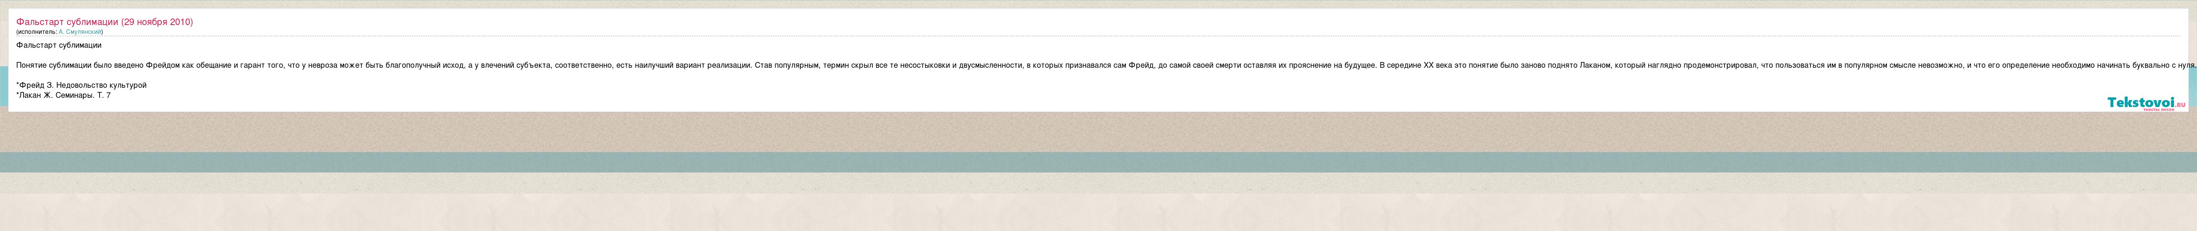Click the words Понятие сублимации at the paragraph start

53,65
